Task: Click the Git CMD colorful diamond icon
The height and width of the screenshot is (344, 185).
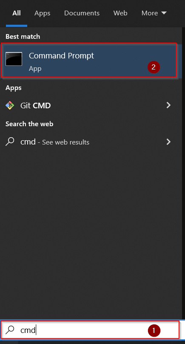Action: pyautogui.click(x=10, y=106)
